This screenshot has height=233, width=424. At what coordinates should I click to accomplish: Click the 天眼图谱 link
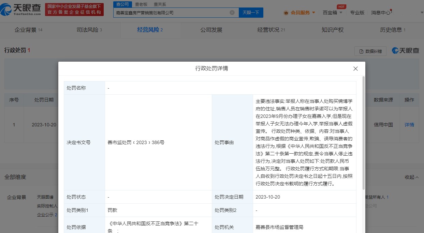pyautogui.click(x=45, y=197)
